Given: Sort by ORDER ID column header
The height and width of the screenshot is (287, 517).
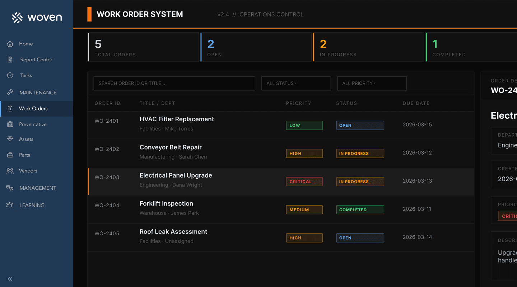Looking at the screenshot, I should (107, 103).
